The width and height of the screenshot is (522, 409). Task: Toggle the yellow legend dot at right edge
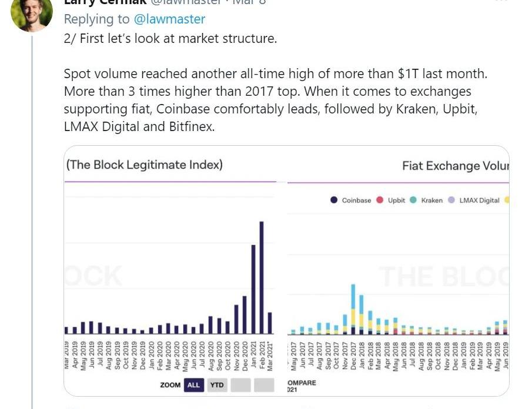pyautogui.click(x=507, y=200)
